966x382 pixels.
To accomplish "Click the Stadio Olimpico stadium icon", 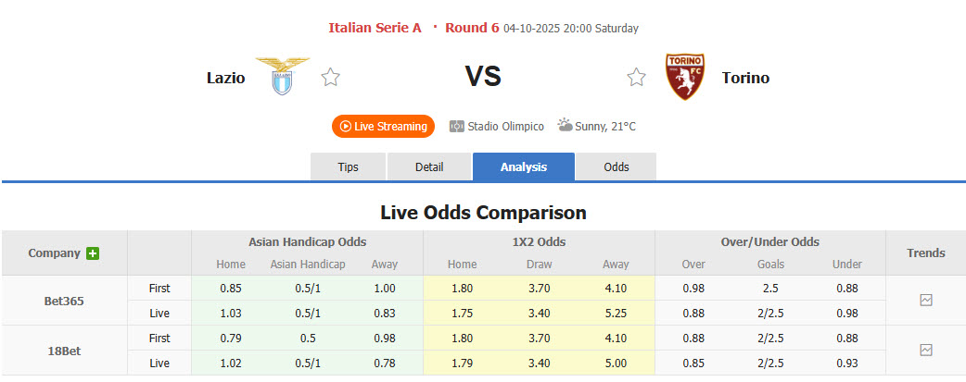I will (456, 127).
